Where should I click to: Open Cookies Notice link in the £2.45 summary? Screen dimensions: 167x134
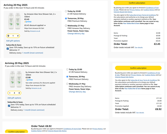149,10
